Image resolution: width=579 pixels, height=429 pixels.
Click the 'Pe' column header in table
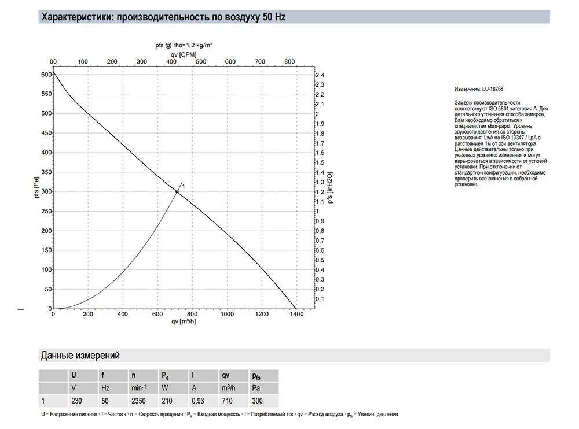tap(166, 375)
